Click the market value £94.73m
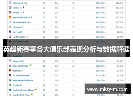The width and height of the screenshot is (133, 96). (101, 80)
